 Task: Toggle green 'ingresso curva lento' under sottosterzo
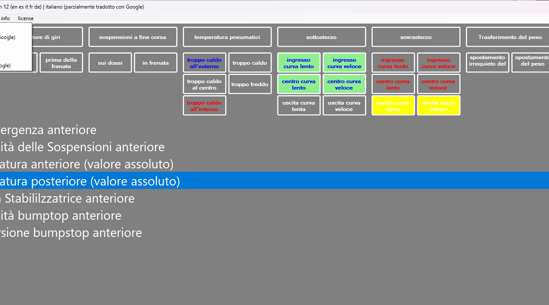tap(299, 63)
